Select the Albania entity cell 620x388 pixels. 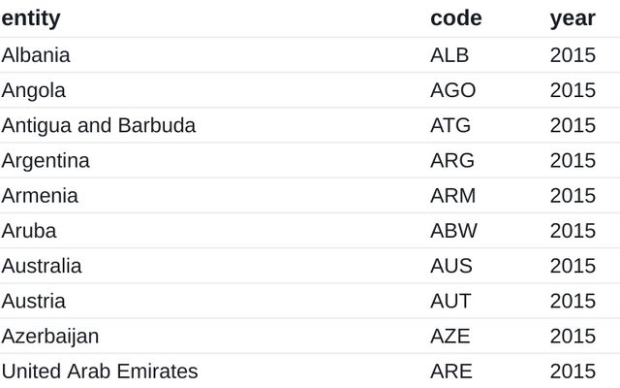coord(36,55)
